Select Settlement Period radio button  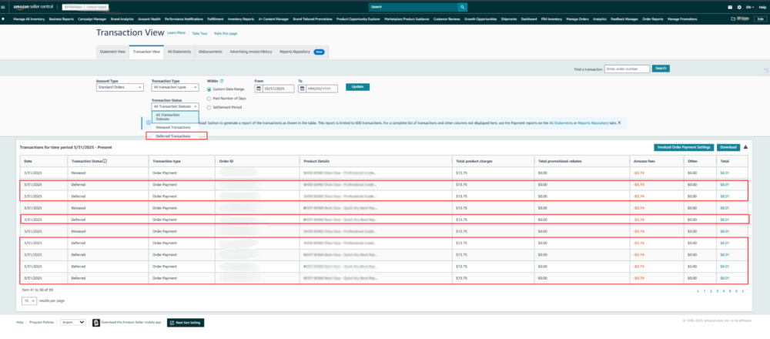pos(209,107)
